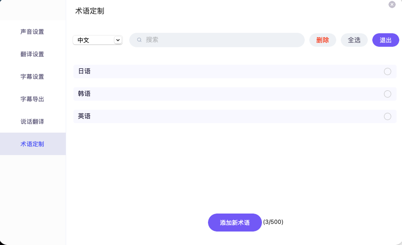Go to 字幕设置 section
The height and width of the screenshot is (245, 402).
coord(32,77)
